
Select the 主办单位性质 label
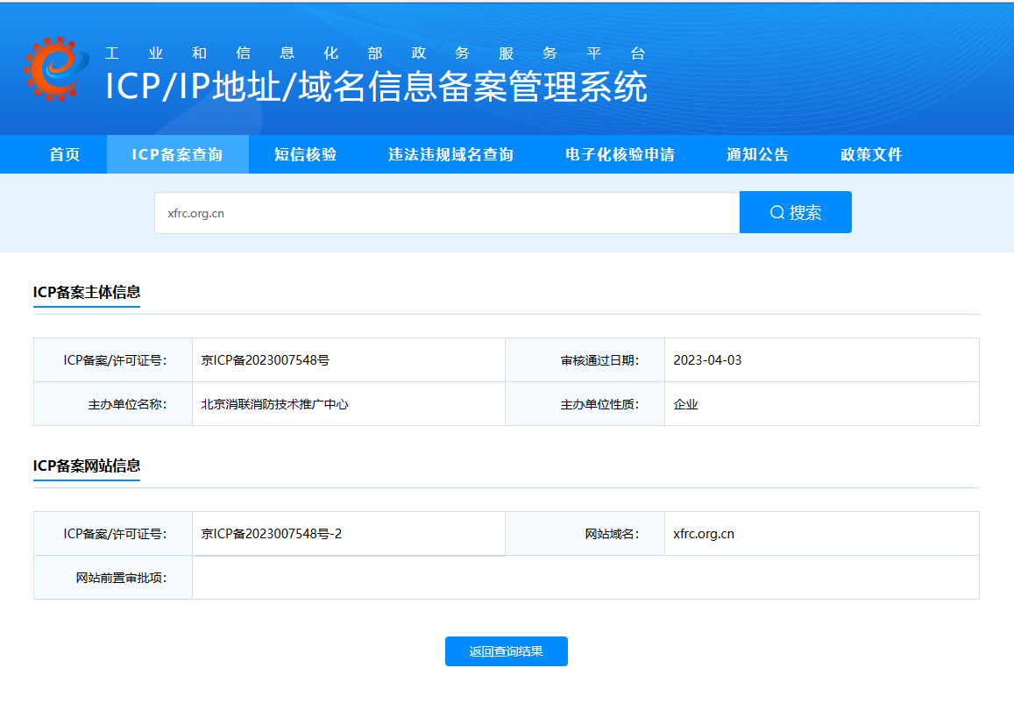(x=599, y=405)
